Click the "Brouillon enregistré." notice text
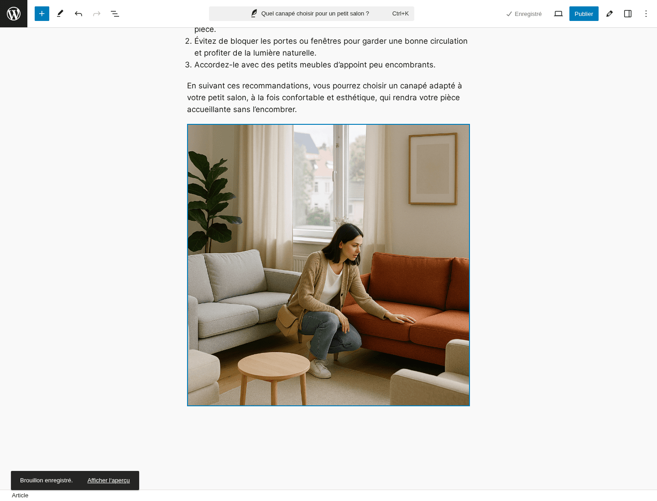The width and height of the screenshot is (657, 501). [47, 481]
